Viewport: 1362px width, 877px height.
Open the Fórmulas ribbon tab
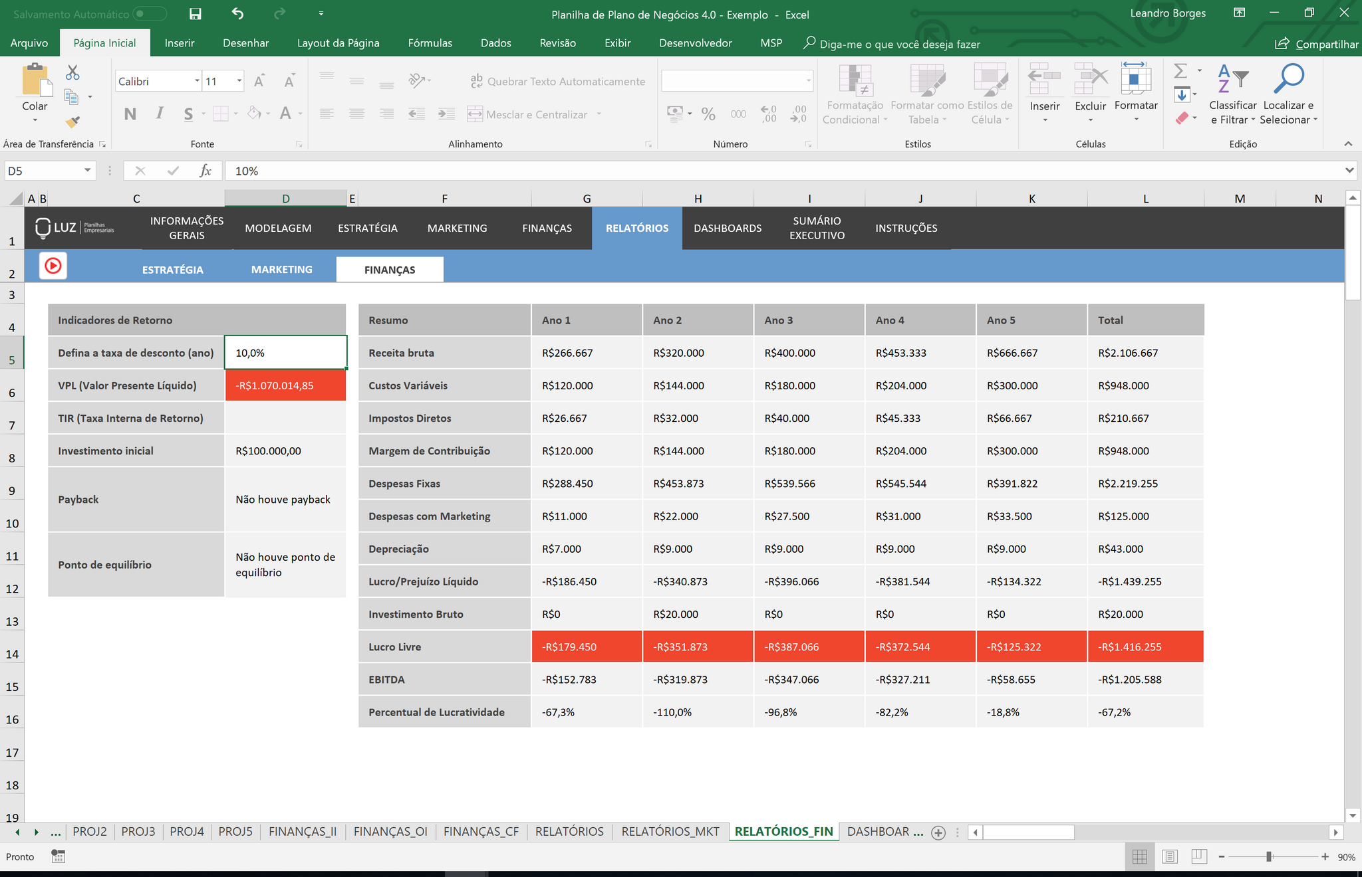point(430,43)
